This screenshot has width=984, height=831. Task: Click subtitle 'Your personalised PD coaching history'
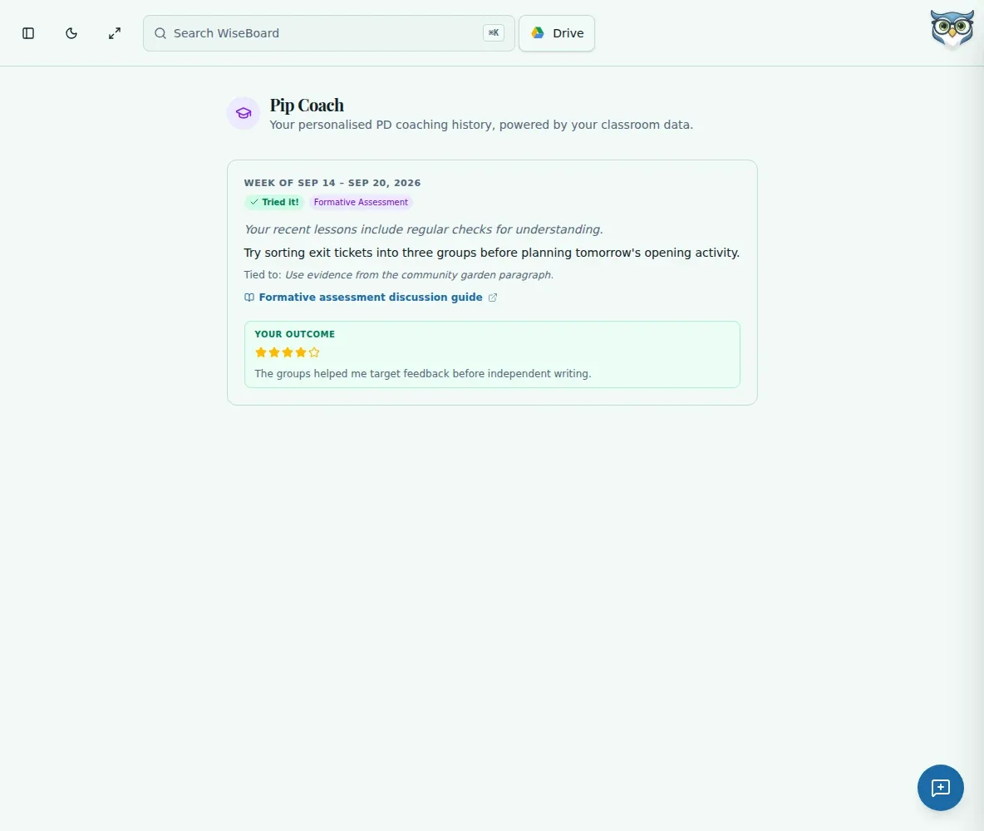(x=383, y=125)
